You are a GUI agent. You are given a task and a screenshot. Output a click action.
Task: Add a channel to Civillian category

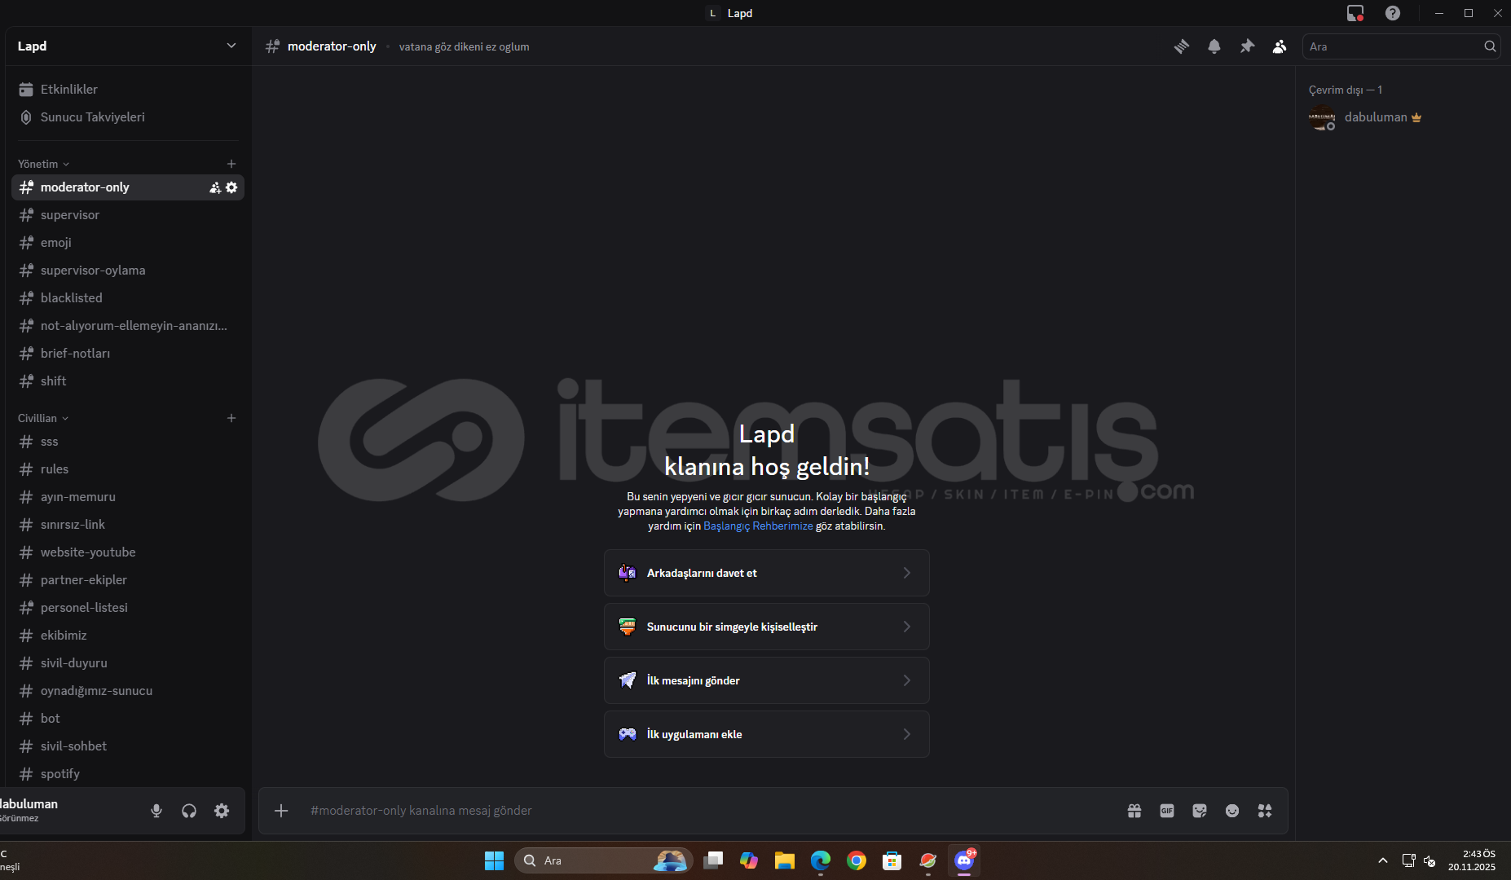tap(231, 418)
